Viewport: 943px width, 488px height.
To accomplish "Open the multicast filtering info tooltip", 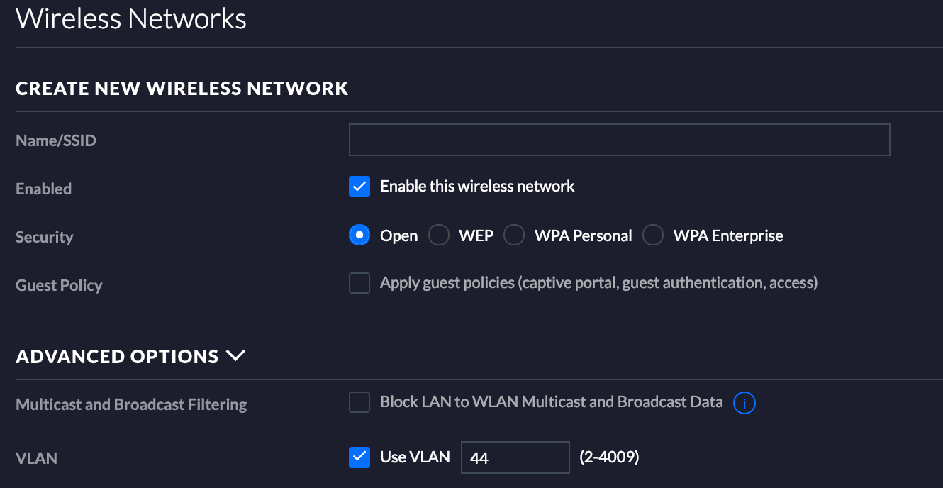I will coord(744,402).
